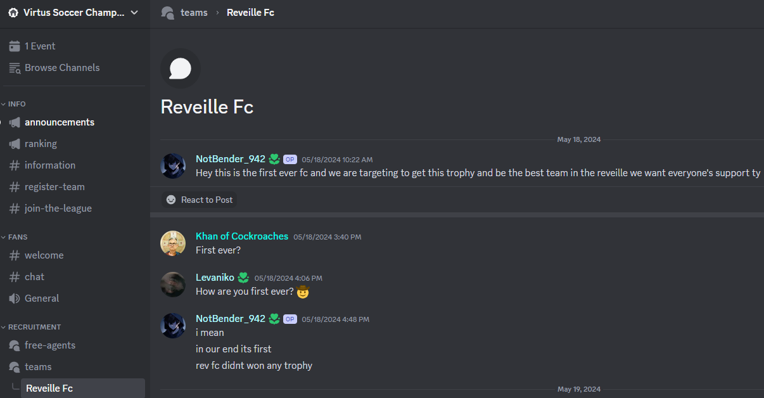Collapse the INFO category

tap(17, 104)
